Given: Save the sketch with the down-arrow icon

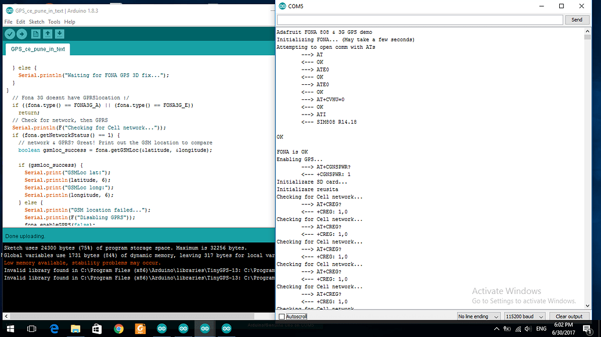Looking at the screenshot, I should (59, 34).
